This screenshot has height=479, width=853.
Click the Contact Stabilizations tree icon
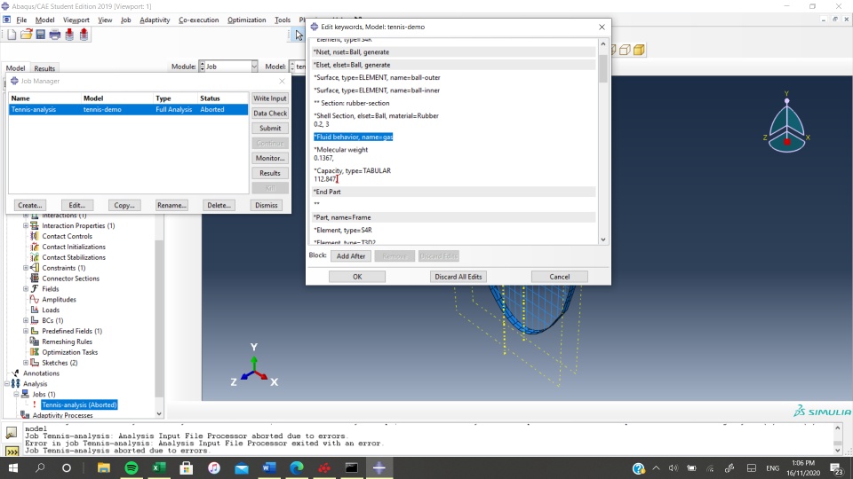coord(35,257)
